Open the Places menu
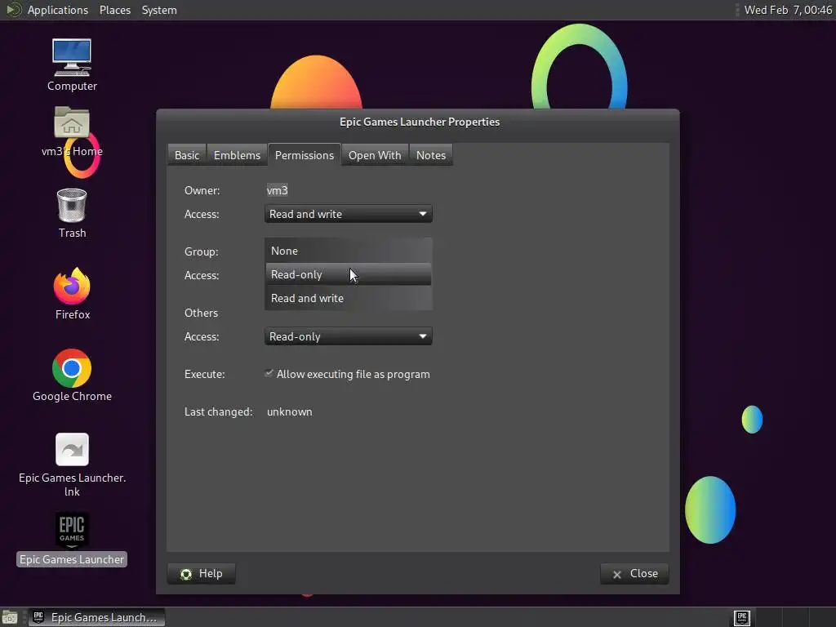836x627 pixels. point(114,10)
